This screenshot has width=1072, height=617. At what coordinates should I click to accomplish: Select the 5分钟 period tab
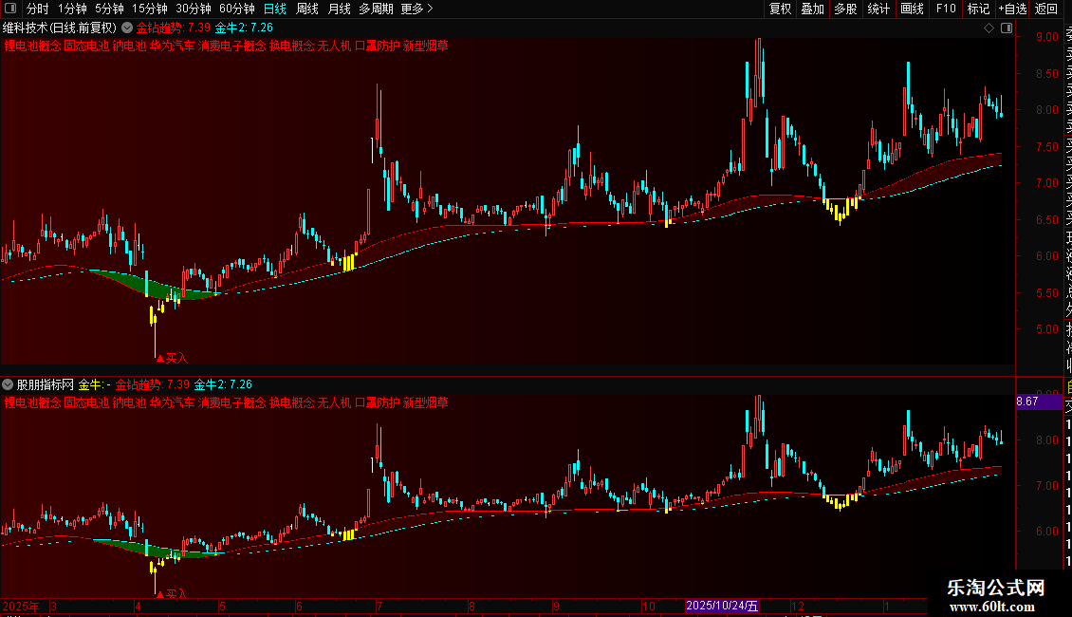pos(109,9)
